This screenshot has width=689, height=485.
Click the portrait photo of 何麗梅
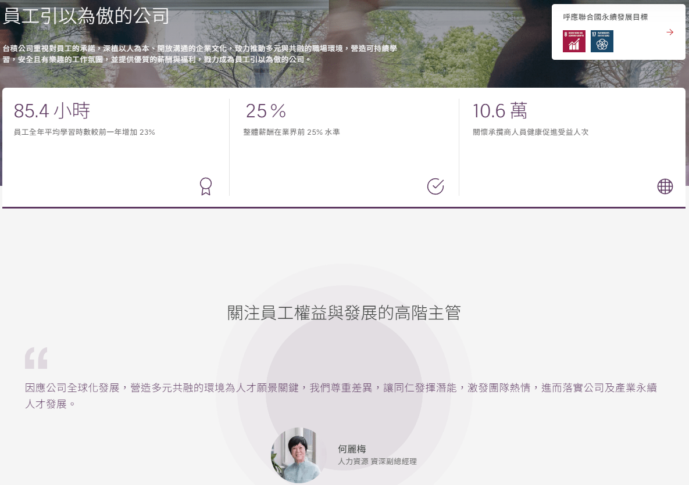click(x=298, y=455)
